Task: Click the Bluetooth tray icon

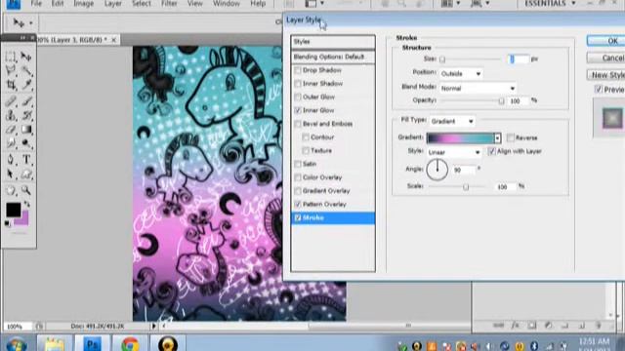Action: (534, 346)
